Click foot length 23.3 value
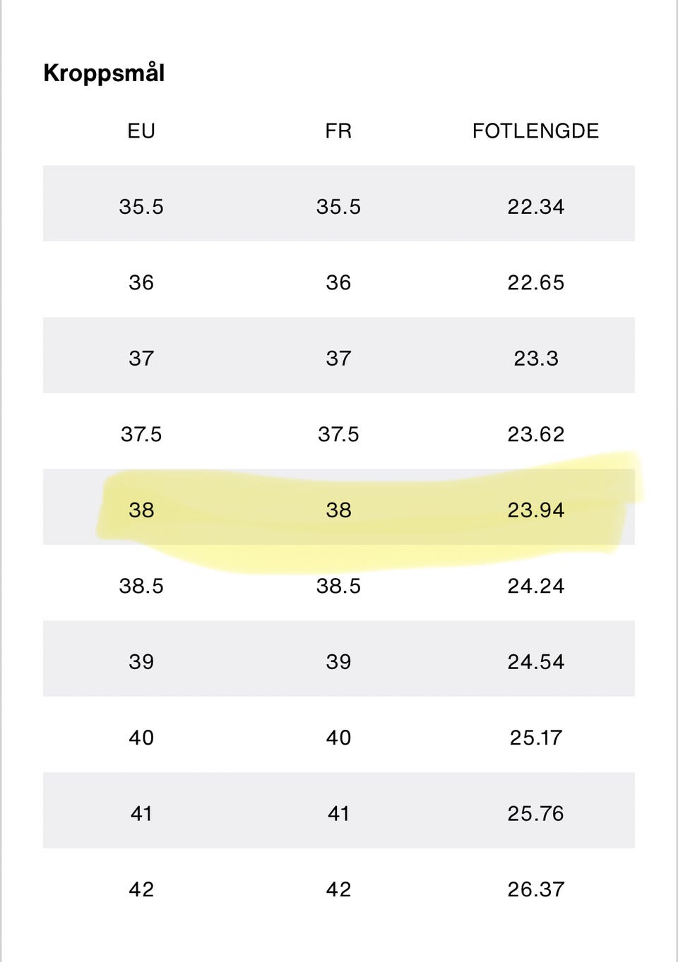The height and width of the screenshot is (962, 678). pyautogui.click(x=536, y=359)
